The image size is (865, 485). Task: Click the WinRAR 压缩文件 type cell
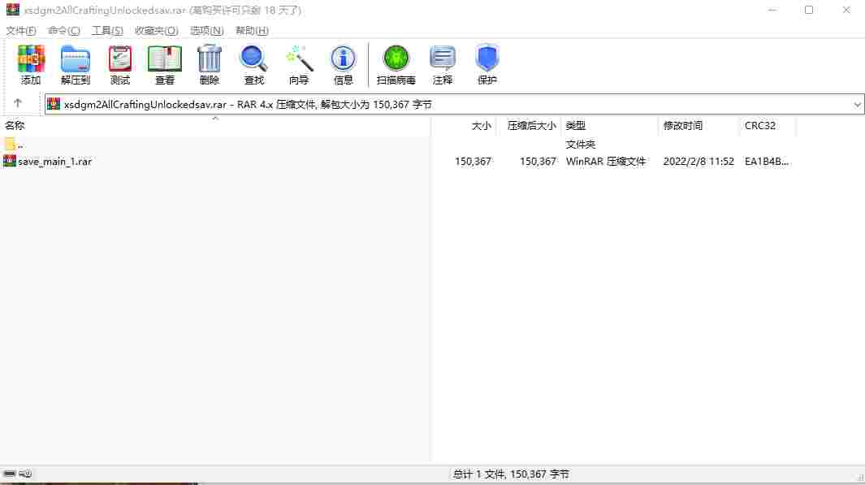pos(606,161)
